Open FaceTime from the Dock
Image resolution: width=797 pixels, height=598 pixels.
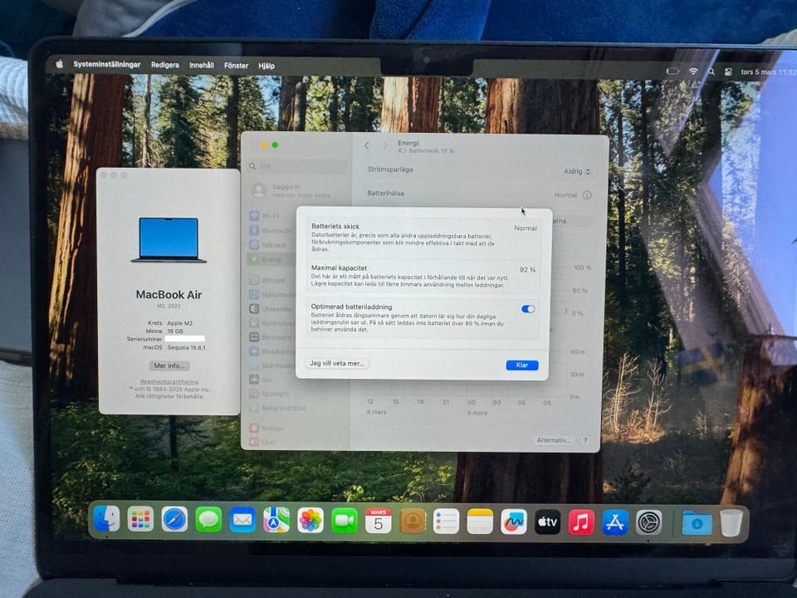click(345, 522)
